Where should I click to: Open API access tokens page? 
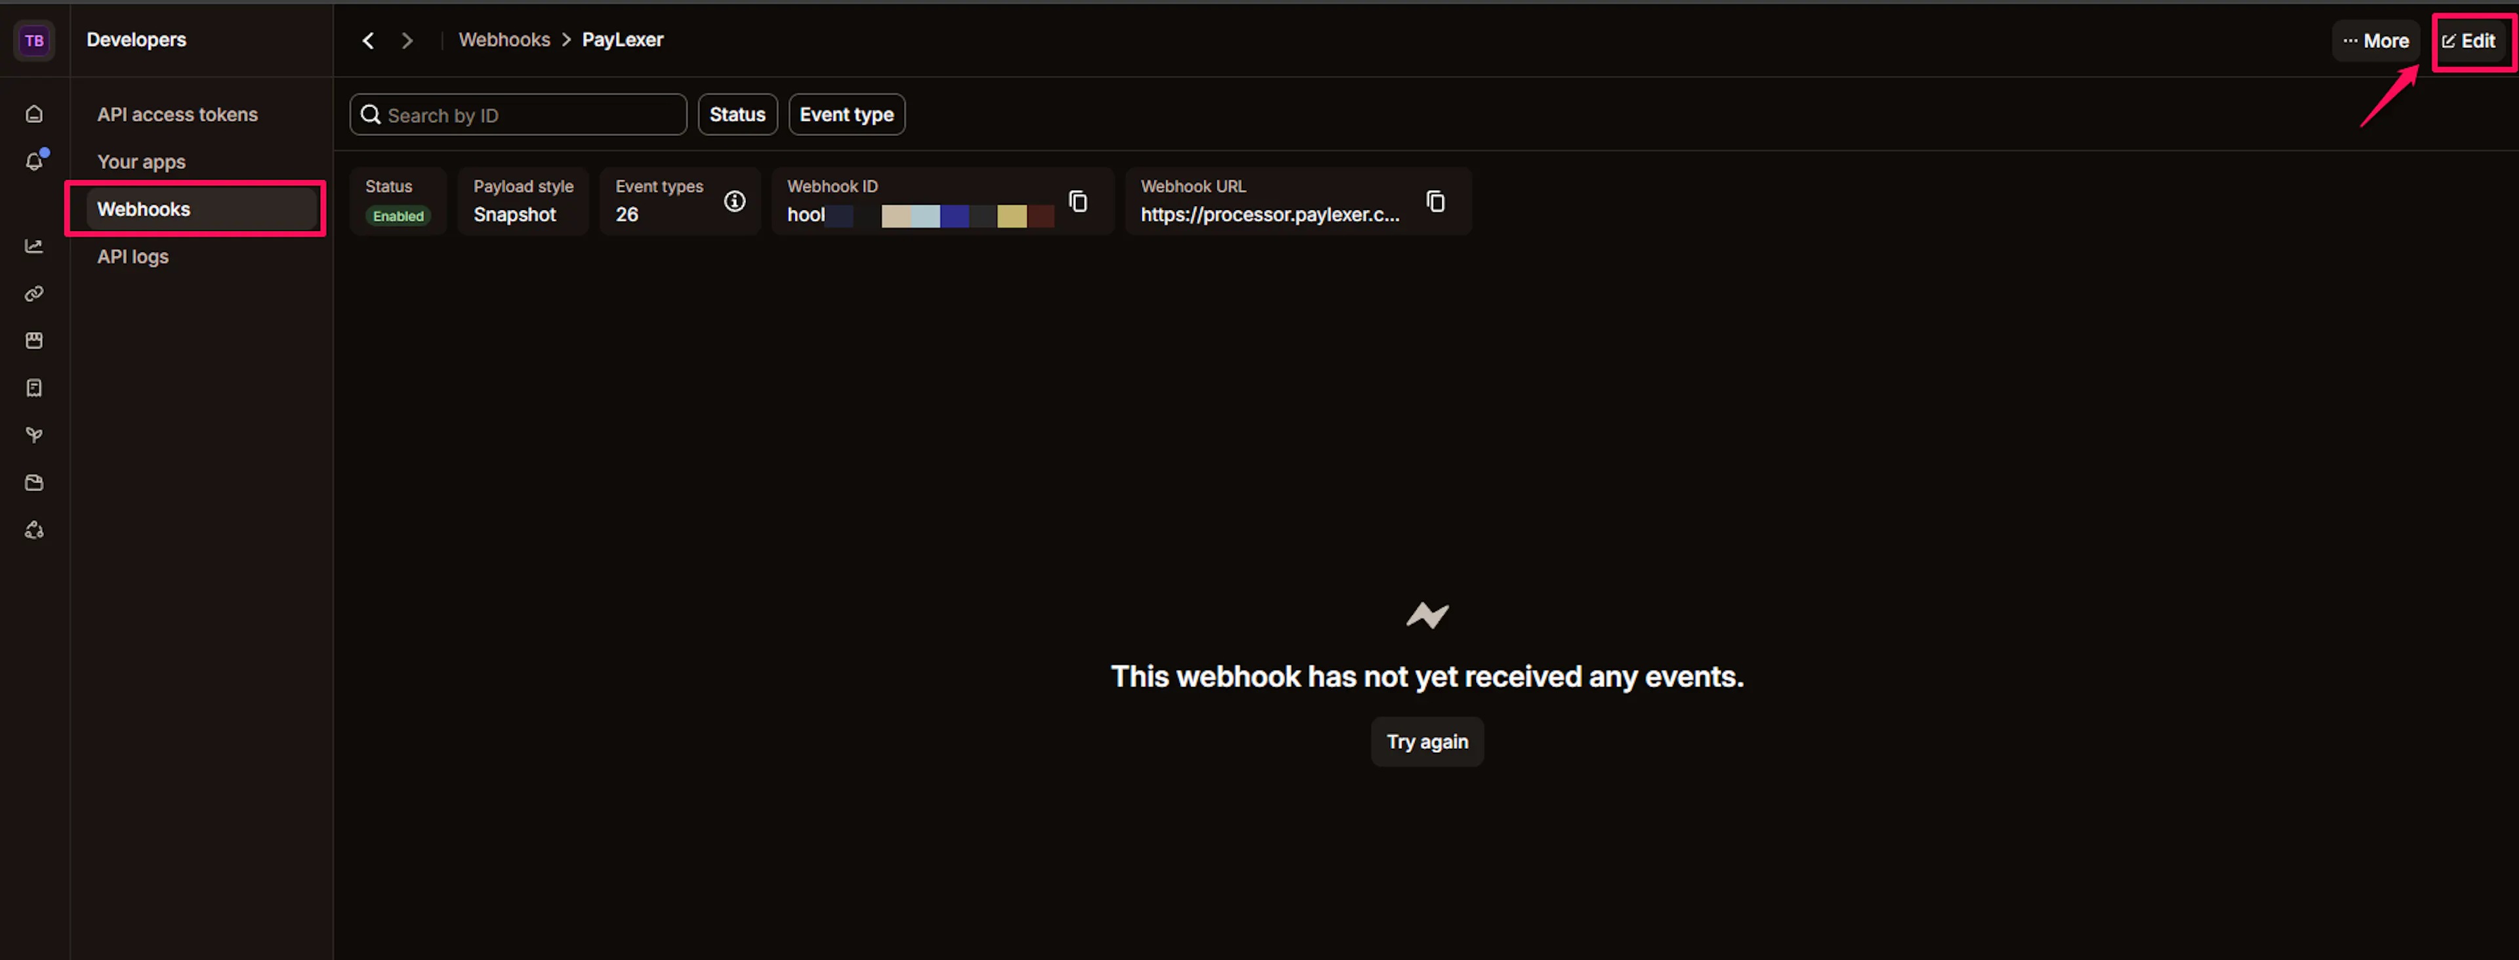(x=177, y=114)
